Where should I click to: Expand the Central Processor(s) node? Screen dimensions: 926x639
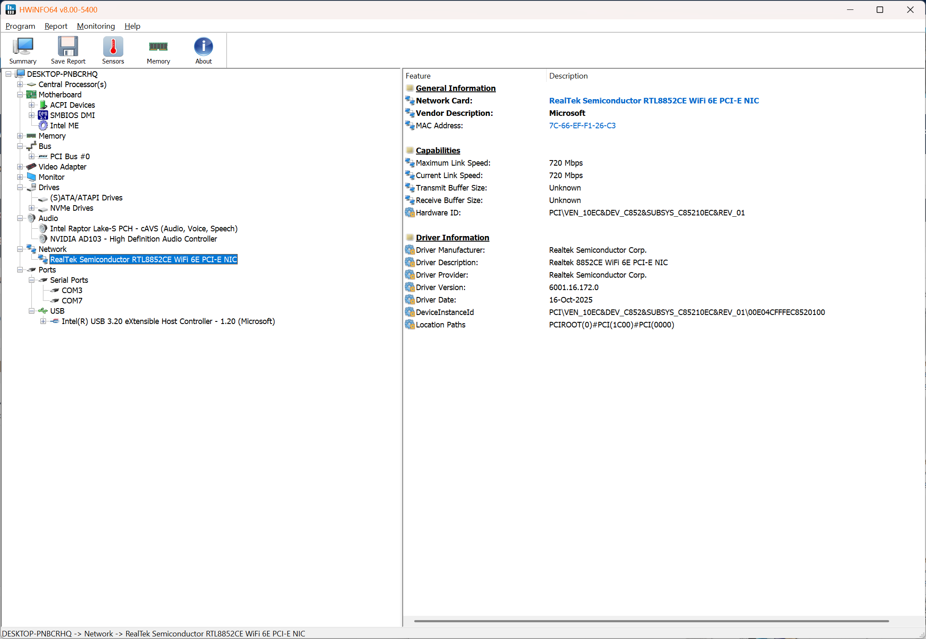point(20,84)
